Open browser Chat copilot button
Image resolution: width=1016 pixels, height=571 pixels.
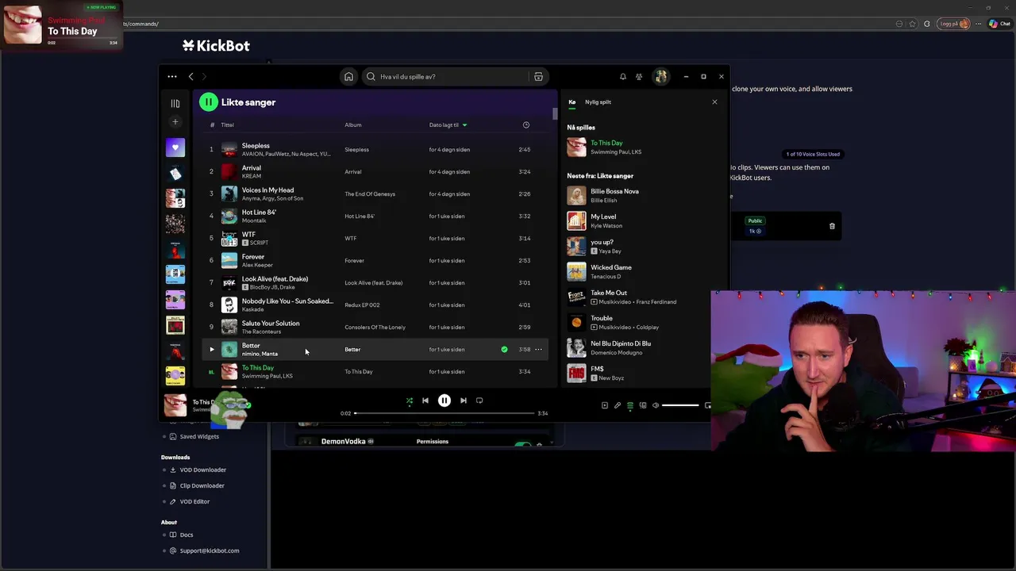click(x=999, y=24)
